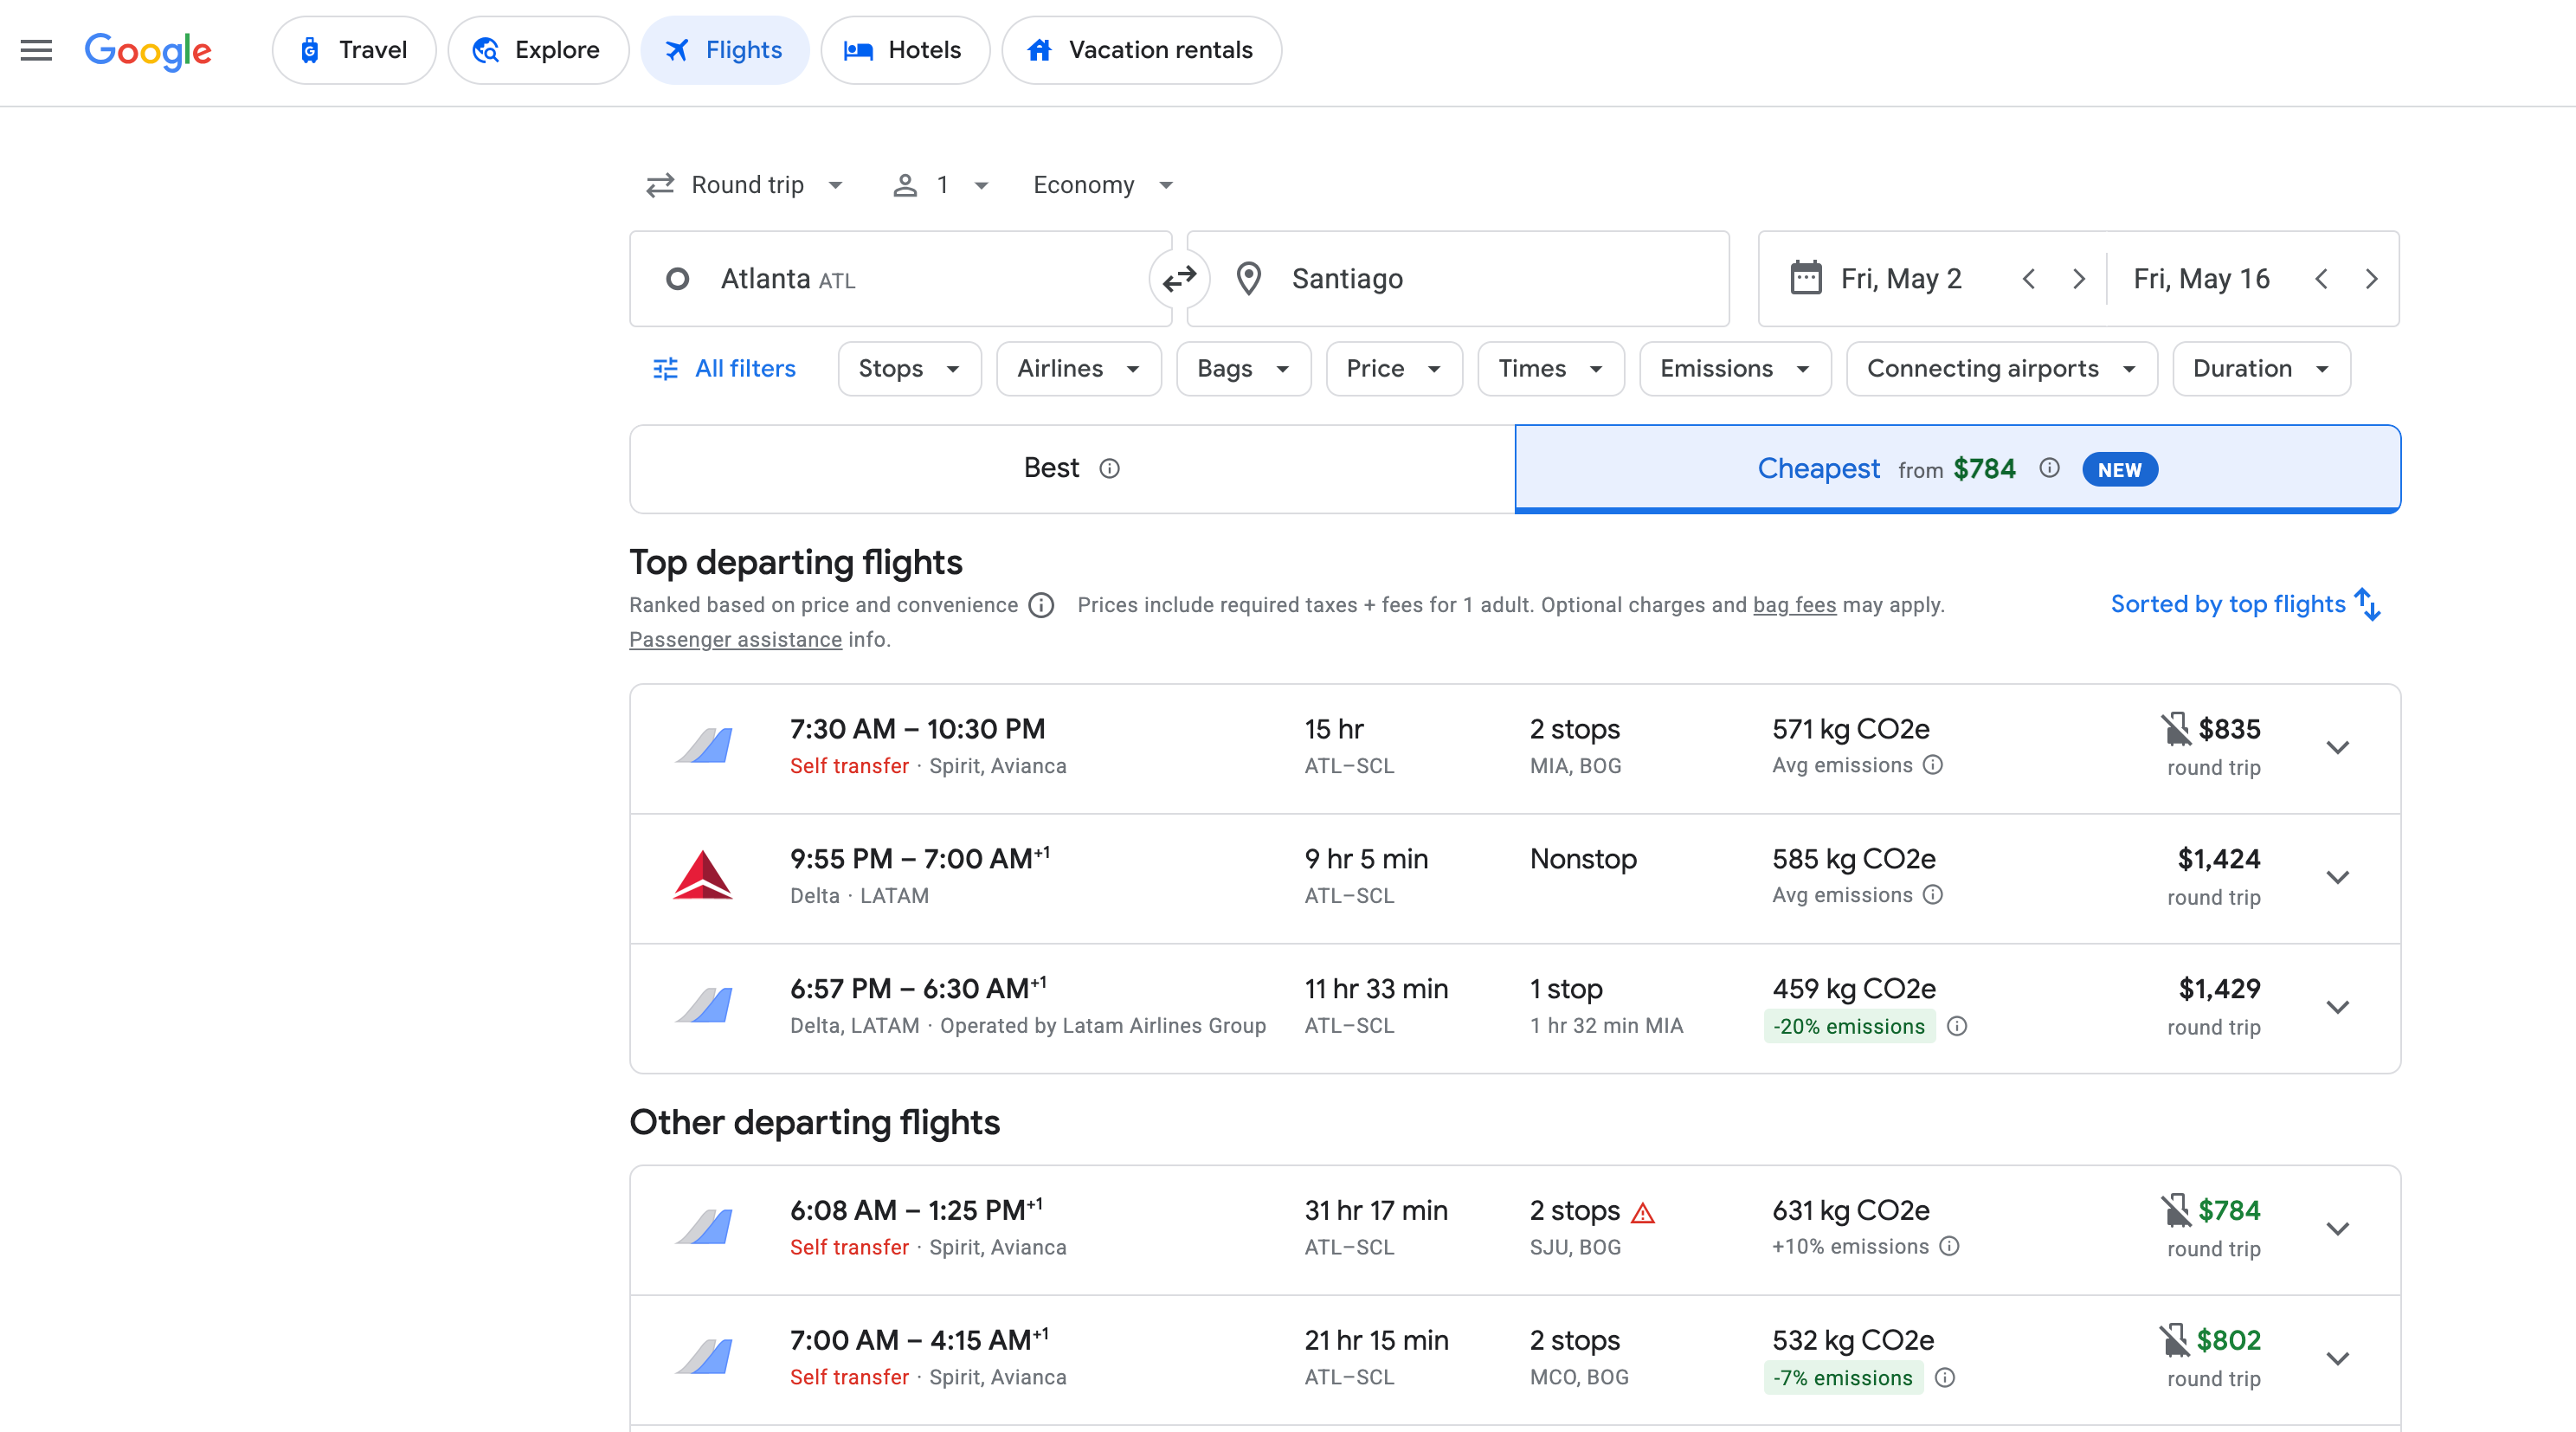
Task: Click the sort arrows icon
Action: pos(2368,604)
